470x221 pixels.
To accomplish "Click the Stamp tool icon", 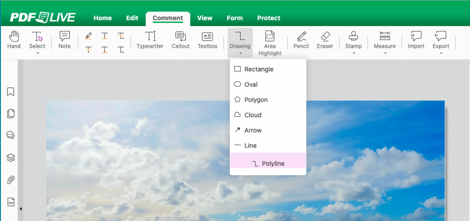I will coord(353,36).
